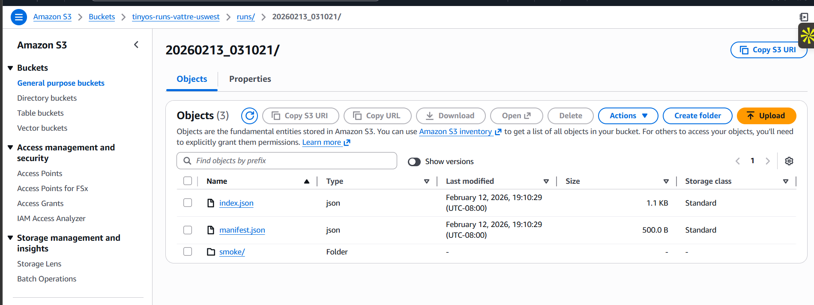Open Storage Lens
814x305 pixels.
pos(39,264)
